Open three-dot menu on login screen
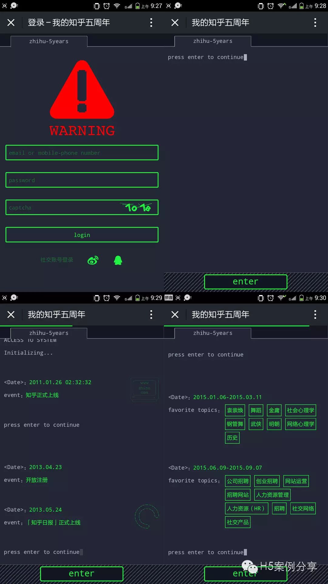 tap(151, 23)
